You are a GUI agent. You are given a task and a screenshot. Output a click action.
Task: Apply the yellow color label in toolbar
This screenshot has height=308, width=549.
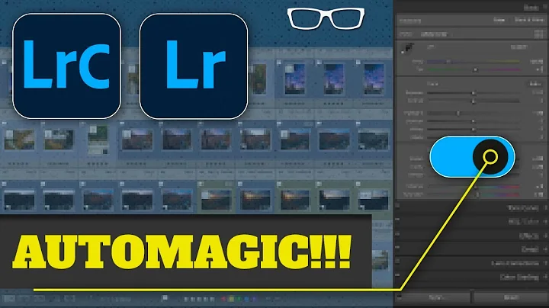[232, 300]
